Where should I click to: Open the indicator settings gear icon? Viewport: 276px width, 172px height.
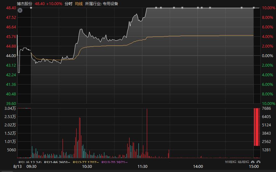click(x=253, y=162)
